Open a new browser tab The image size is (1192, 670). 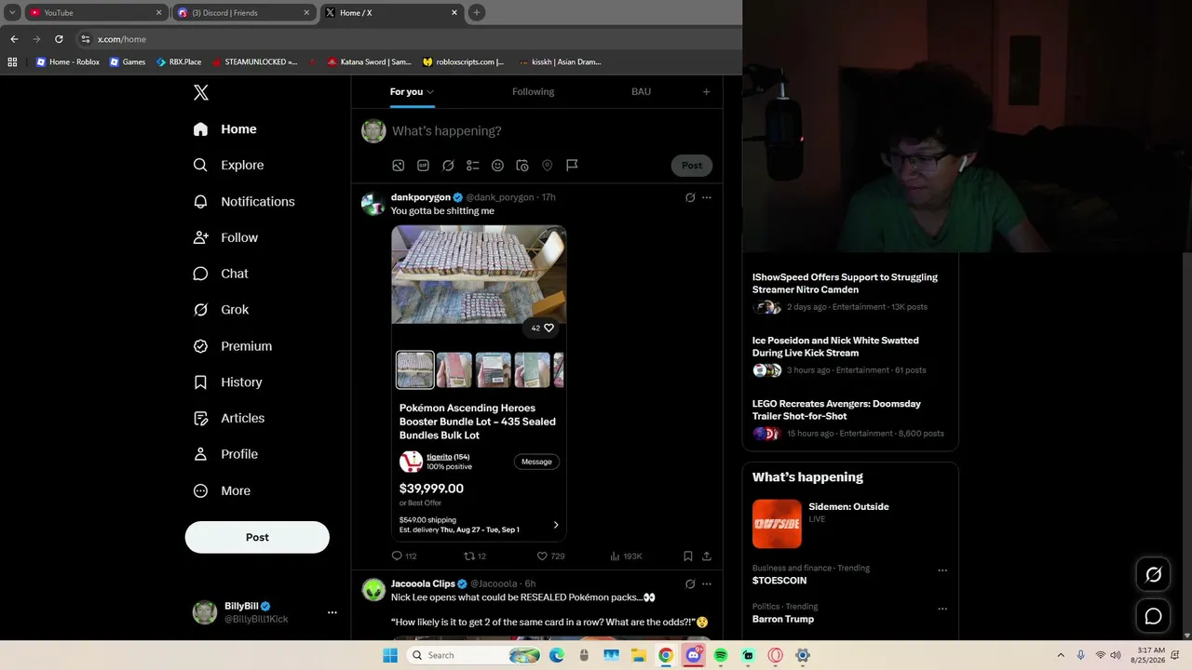coord(477,13)
